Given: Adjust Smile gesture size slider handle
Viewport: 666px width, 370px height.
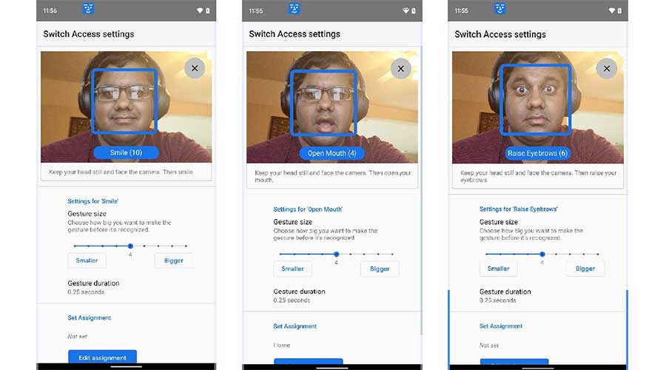Looking at the screenshot, I should (x=130, y=246).
